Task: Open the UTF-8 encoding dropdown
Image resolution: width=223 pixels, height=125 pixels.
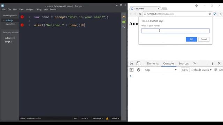Action: point(85,118)
